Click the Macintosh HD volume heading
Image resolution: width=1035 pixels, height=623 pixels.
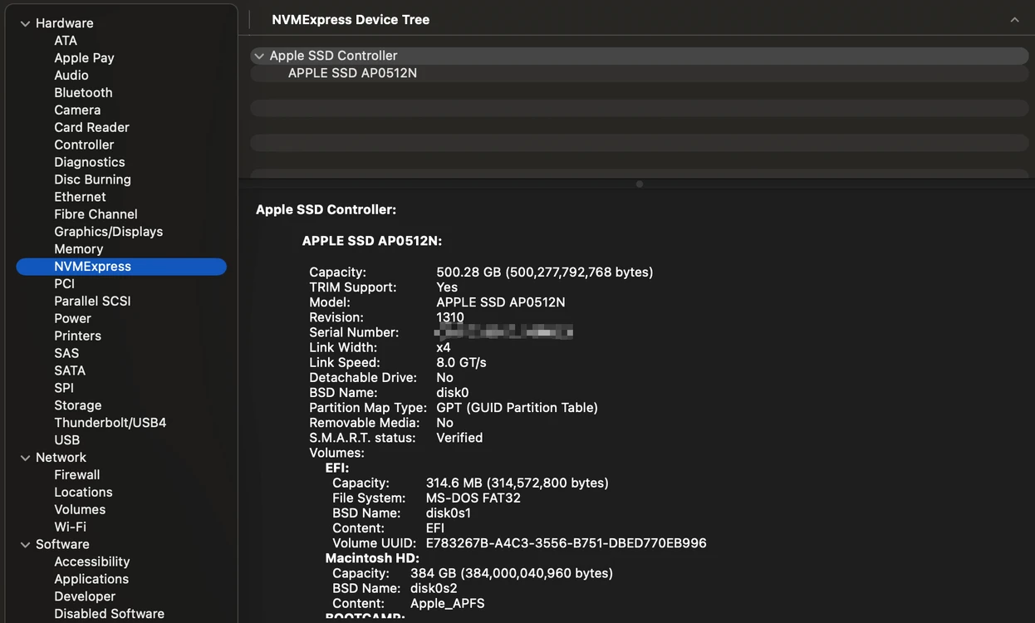point(372,558)
